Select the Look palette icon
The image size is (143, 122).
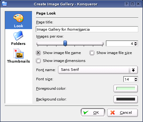click(18, 18)
